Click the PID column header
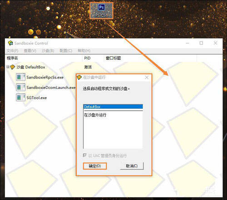 coord(87,58)
